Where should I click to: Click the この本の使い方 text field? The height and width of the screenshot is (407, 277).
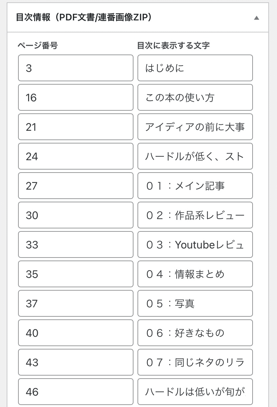tap(195, 97)
